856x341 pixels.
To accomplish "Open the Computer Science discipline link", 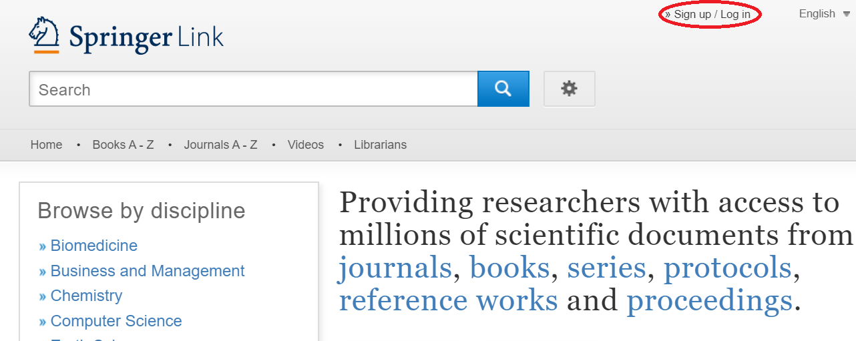I will point(116,321).
